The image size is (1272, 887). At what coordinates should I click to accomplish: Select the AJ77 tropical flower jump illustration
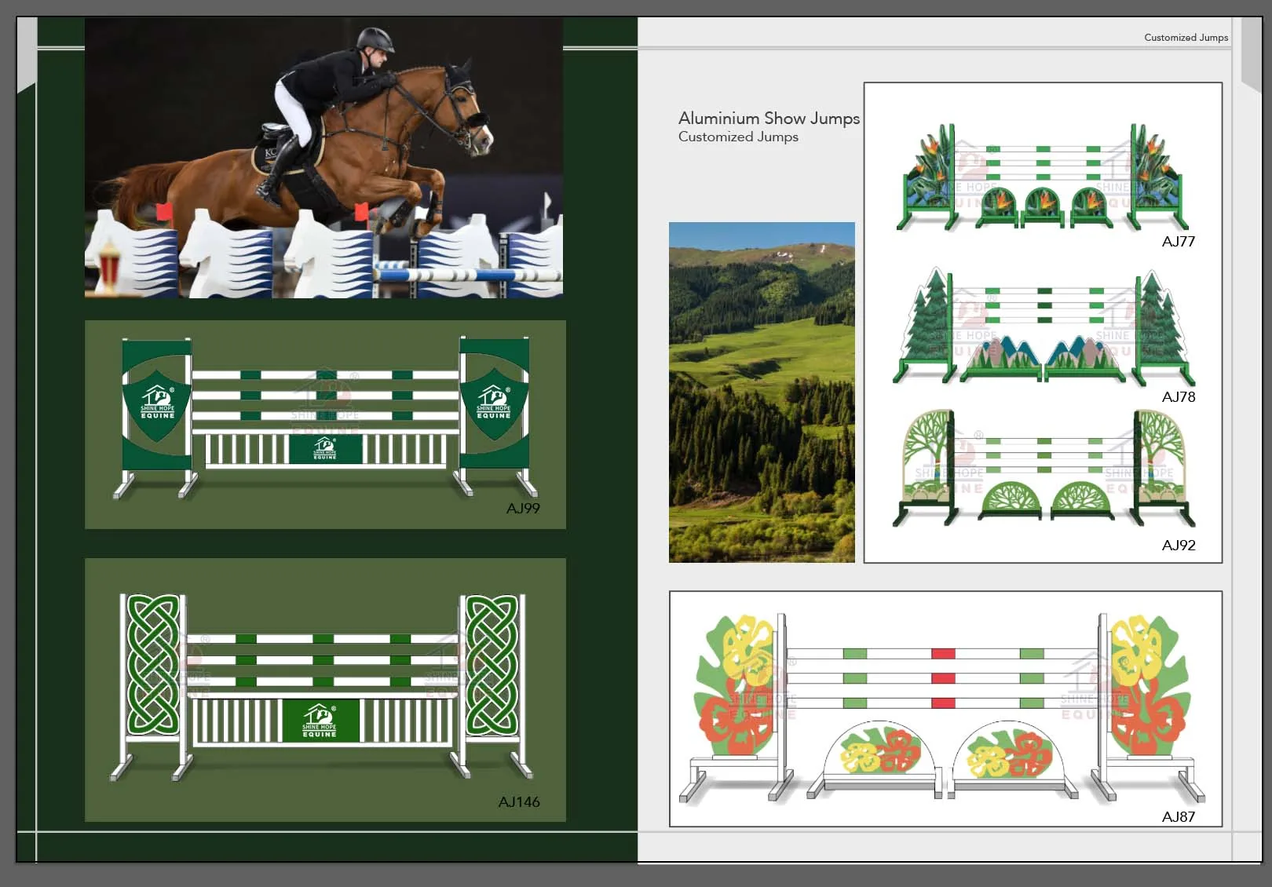point(1043,177)
